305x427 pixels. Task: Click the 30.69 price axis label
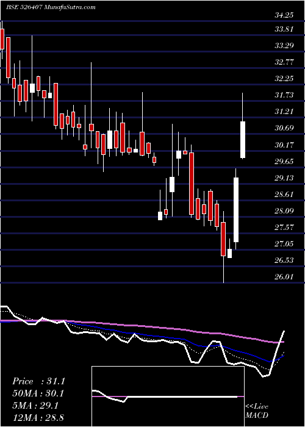coord(284,128)
